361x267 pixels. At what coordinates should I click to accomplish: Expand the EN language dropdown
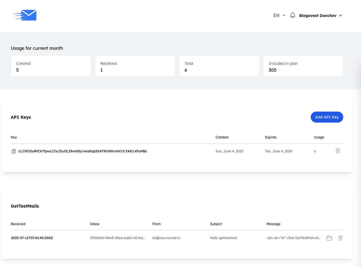pos(279,16)
